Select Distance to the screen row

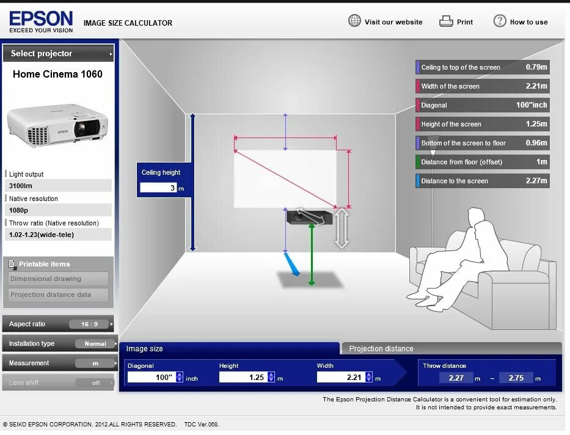point(483,181)
